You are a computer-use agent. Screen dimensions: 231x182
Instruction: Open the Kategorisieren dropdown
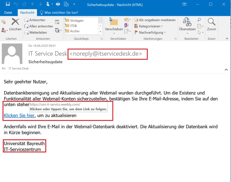[149, 26]
